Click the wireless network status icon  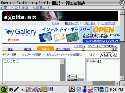85,89
